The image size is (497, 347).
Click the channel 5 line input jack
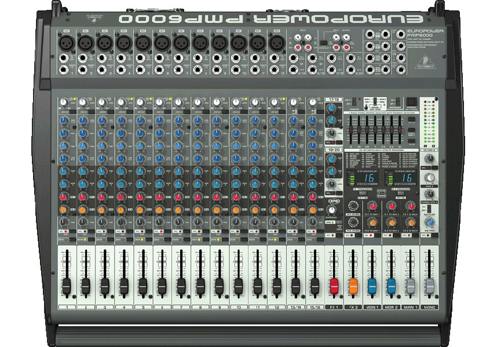[x=140, y=58]
